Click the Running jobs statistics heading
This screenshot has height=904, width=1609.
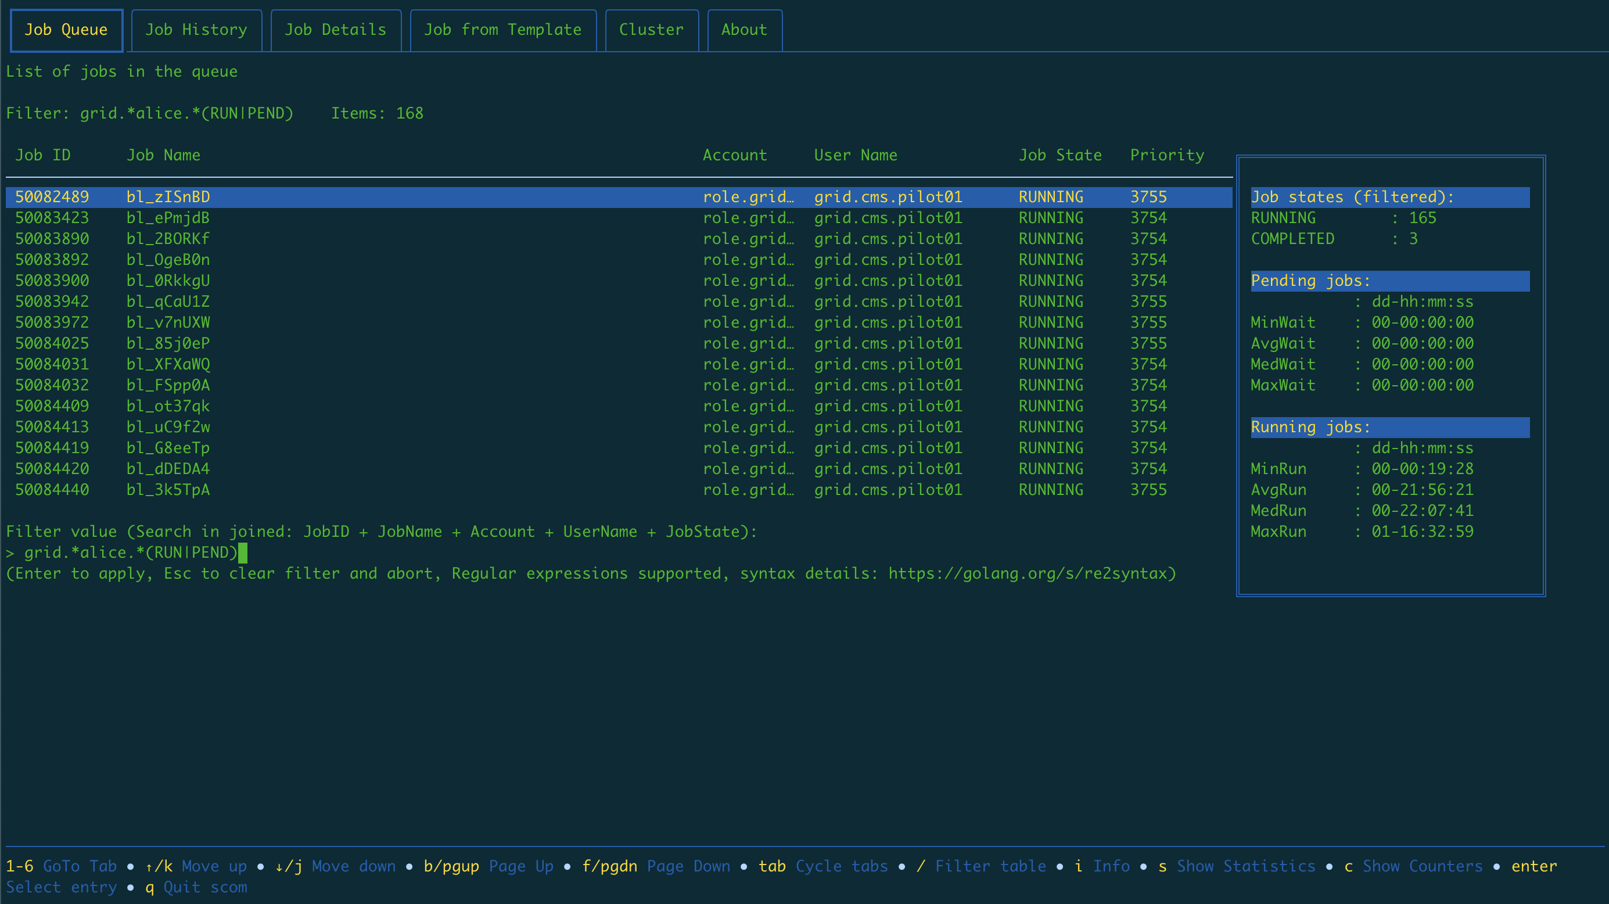pos(1310,428)
